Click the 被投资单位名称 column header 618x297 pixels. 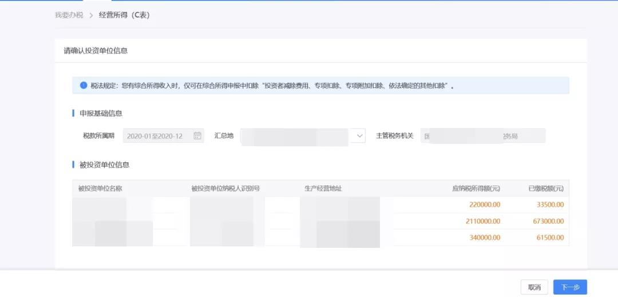[x=100, y=188]
